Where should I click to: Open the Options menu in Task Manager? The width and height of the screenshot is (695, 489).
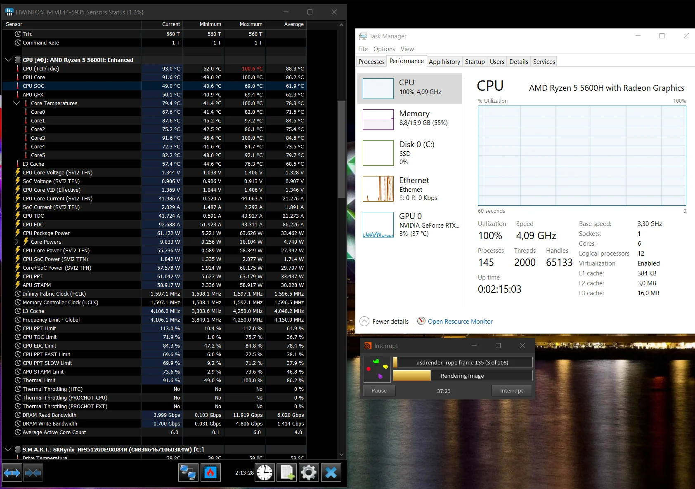pos(384,49)
